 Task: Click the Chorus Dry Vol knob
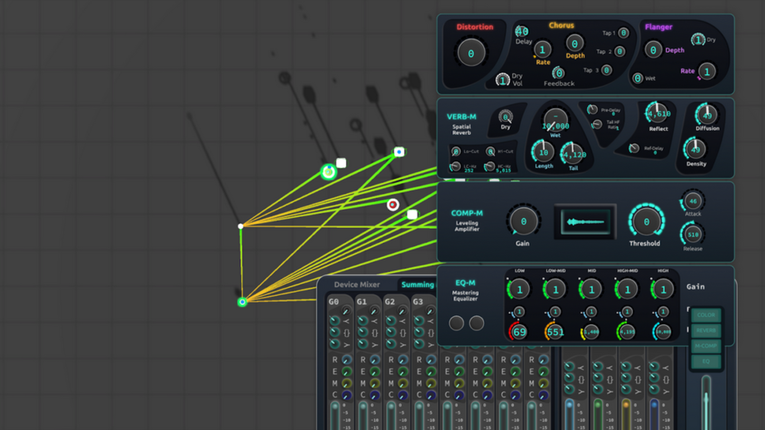tap(503, 80)
